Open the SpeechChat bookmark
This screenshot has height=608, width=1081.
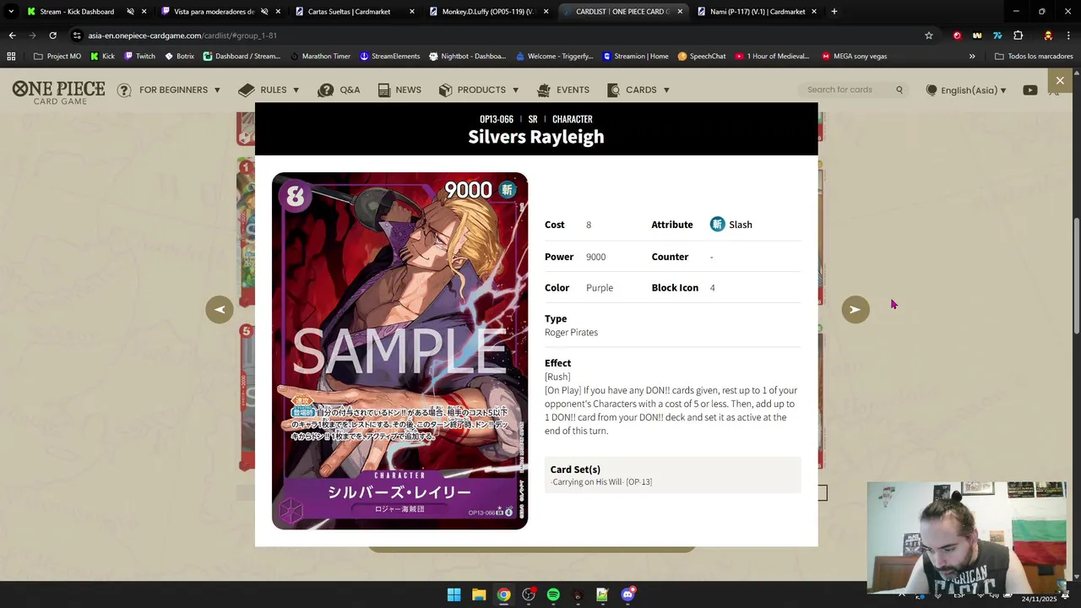(701, 57)
